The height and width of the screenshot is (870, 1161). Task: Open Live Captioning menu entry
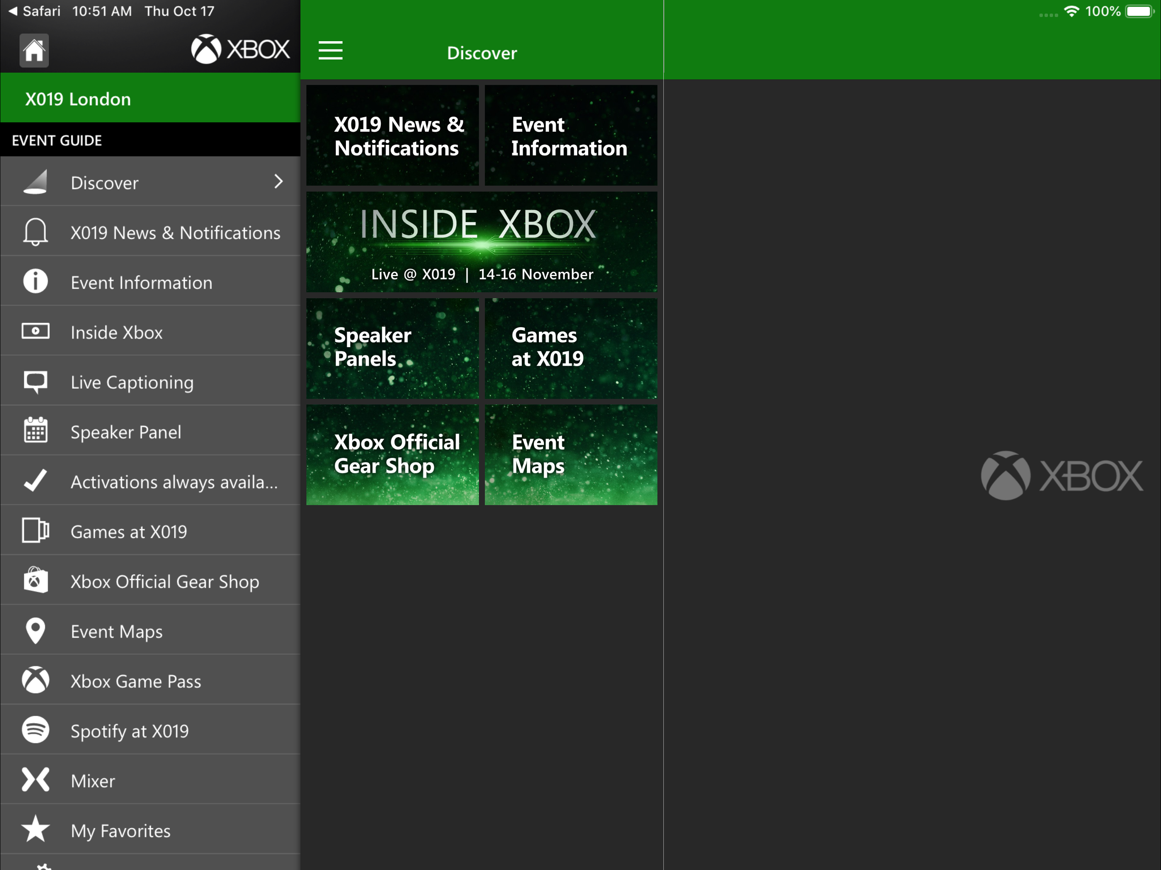pyautogui.click(x=150, y=381)
